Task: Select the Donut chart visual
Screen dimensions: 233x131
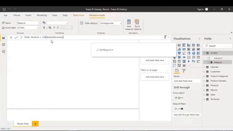Action: tap(193, 53)
